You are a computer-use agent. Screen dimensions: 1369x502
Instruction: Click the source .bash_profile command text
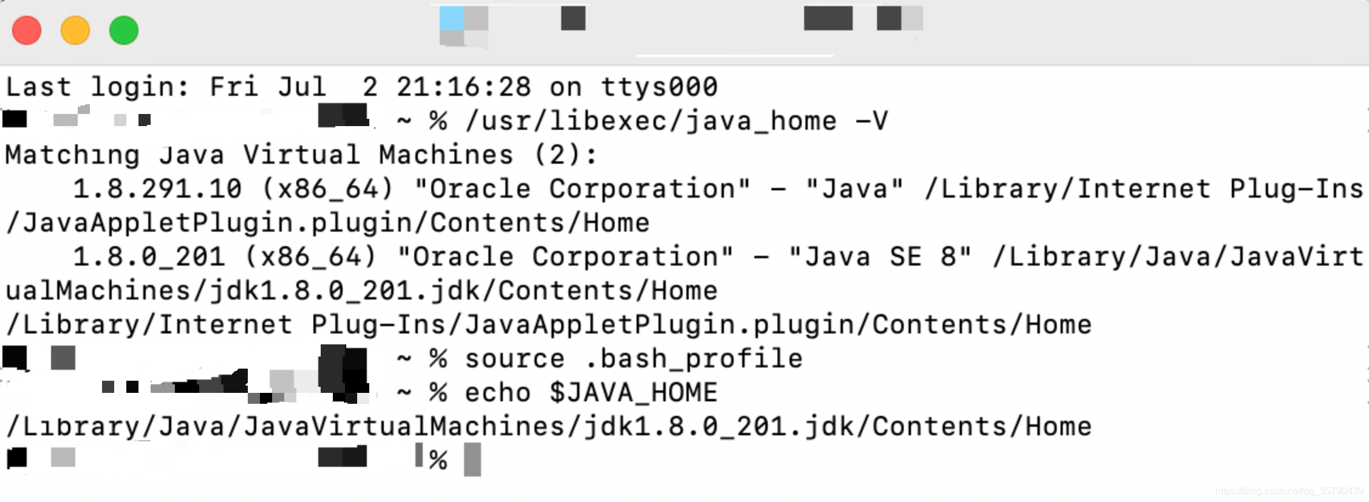pyautogui.click(x=633, y=358)
